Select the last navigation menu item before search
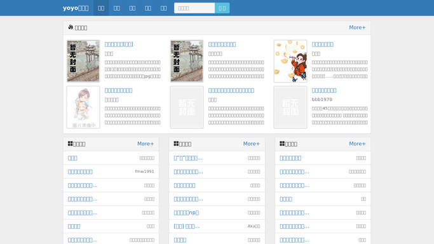The image size is (434, 244). pos(163,8)
